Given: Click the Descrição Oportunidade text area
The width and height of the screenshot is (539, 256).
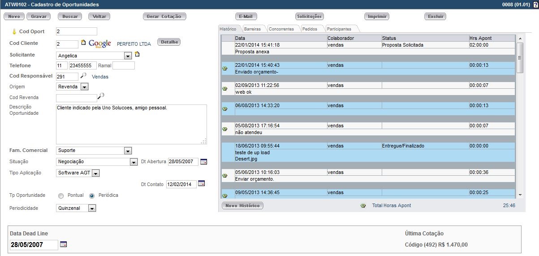Looking at the screenshot, I should 131,124.
